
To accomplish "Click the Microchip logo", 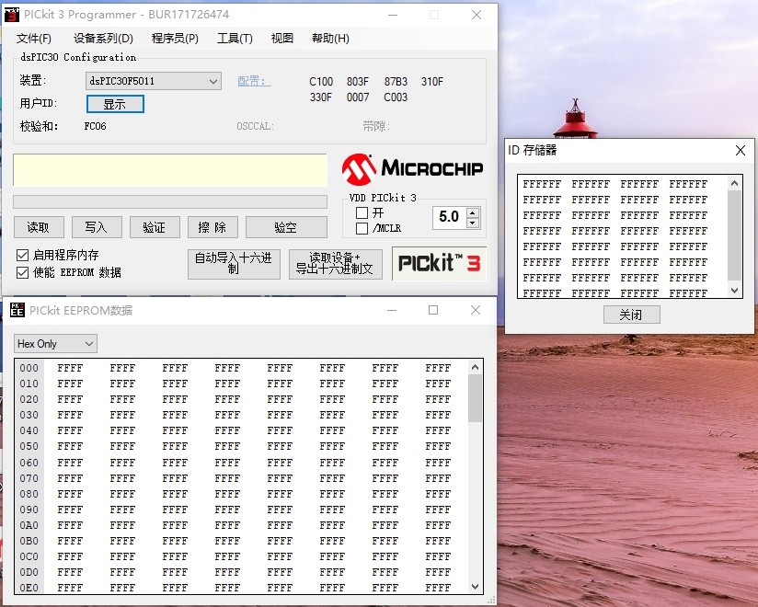I will click(412, 169).
